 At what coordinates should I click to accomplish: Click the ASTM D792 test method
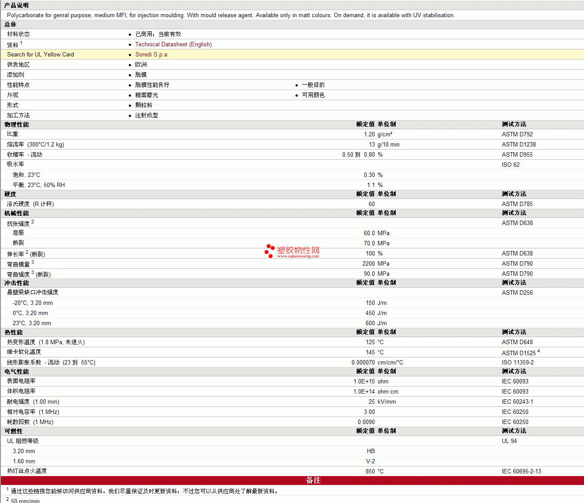click(x=517, y=135)
